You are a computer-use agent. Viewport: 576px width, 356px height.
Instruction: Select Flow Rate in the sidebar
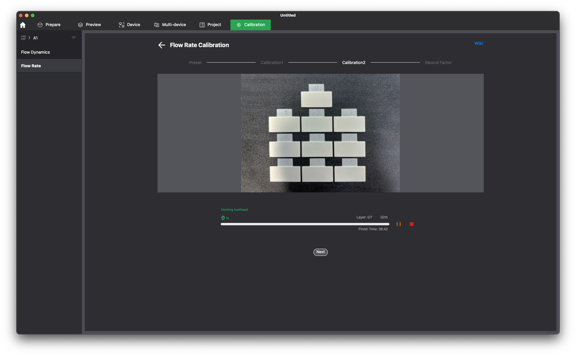tap(31, 66)
